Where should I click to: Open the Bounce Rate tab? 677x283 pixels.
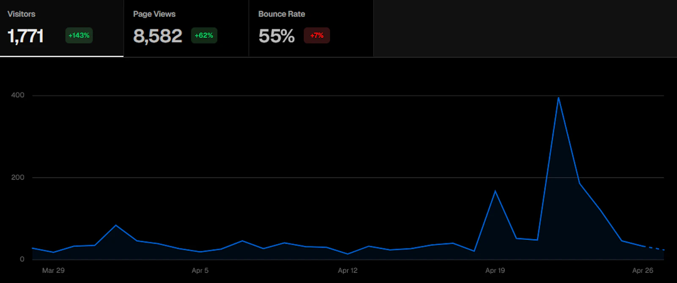point(311,28)
